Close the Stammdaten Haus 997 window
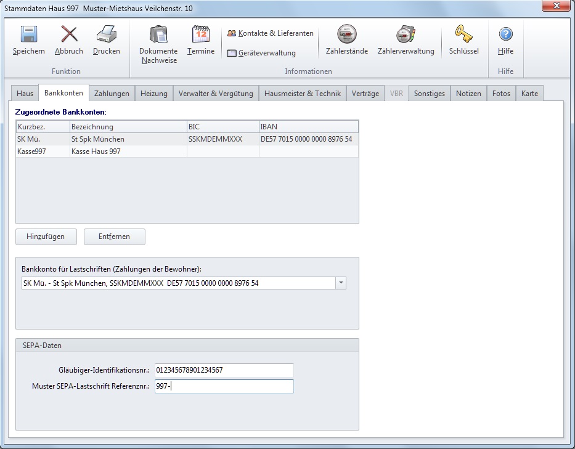 point(557,6)
